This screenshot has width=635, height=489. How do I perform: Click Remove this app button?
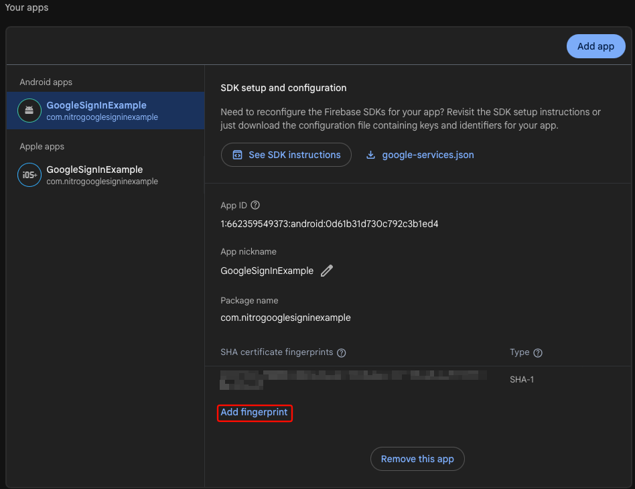417,459
